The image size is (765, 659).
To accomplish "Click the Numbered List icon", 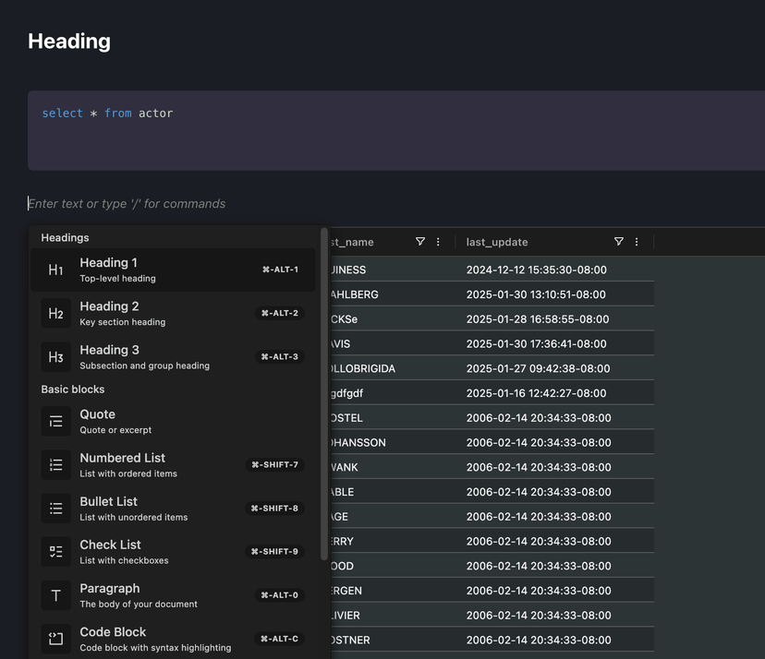I will point(55,465).
